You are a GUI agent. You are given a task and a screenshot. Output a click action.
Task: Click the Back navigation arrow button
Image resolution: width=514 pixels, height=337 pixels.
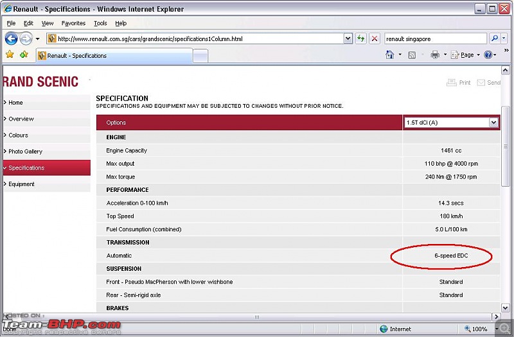11,39
